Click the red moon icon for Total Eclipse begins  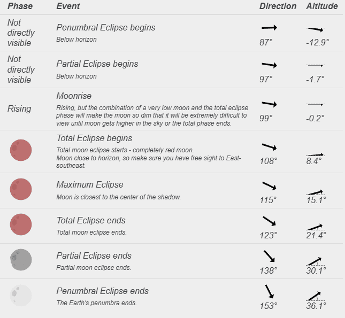(x=21, y=150)
